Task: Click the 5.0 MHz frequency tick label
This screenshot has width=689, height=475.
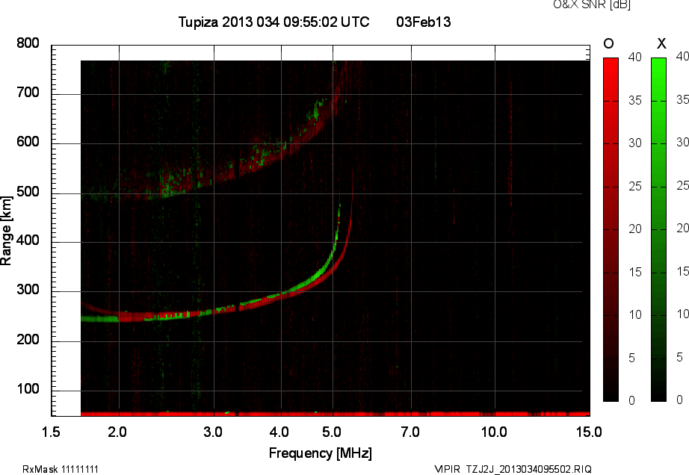Action: pyautogui.click(x=333, y=432)
